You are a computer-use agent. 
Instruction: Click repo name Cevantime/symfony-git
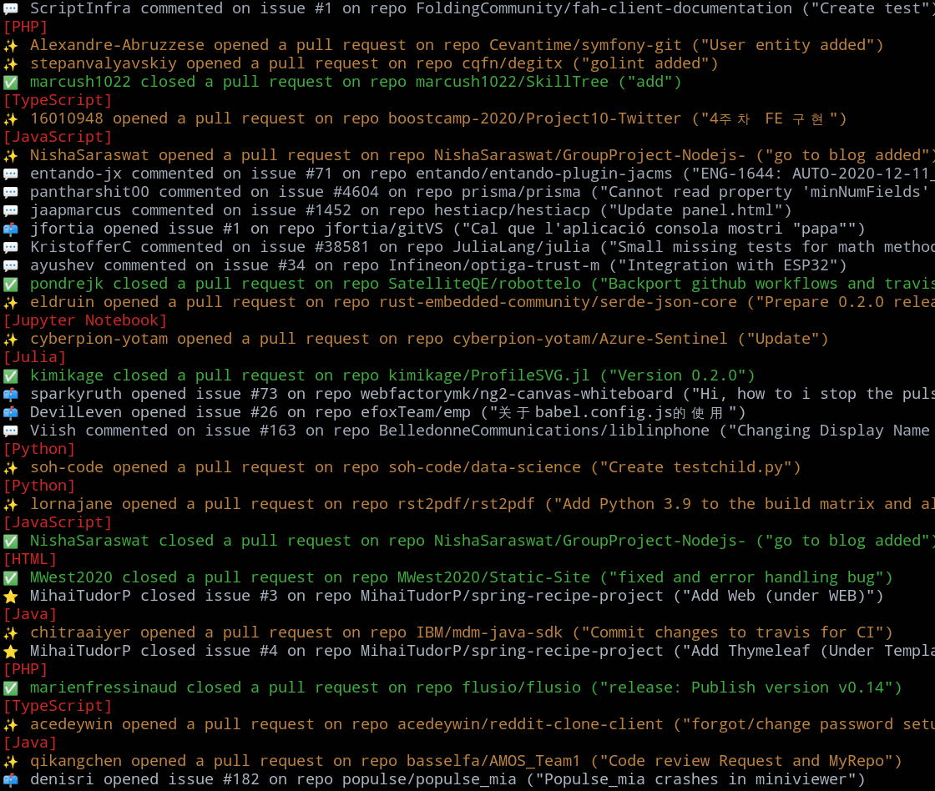point(585,45)
